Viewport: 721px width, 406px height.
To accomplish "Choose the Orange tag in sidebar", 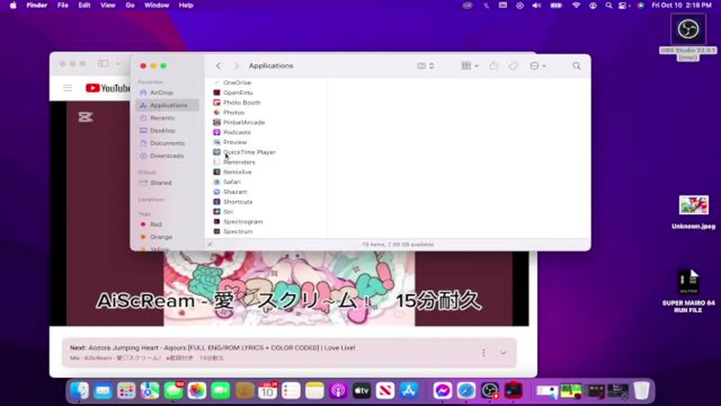I will [161, 237].
